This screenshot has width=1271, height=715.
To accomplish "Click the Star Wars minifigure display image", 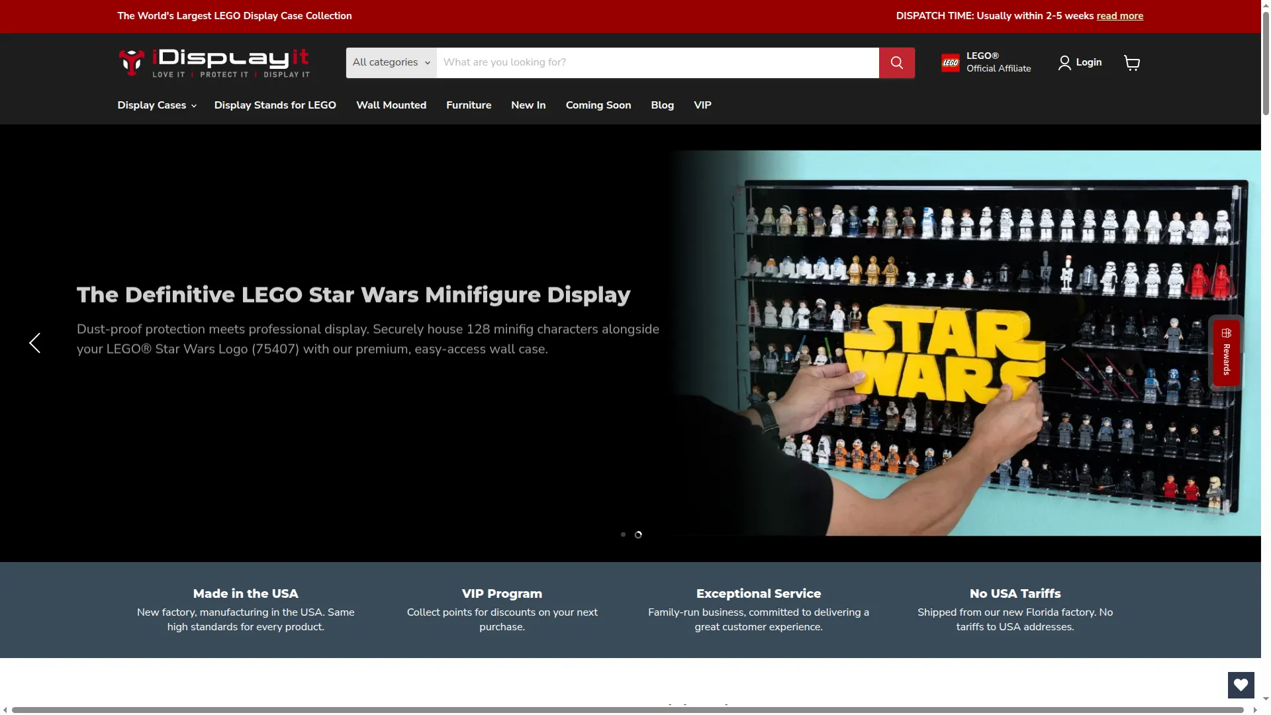I will pos(964,343).
